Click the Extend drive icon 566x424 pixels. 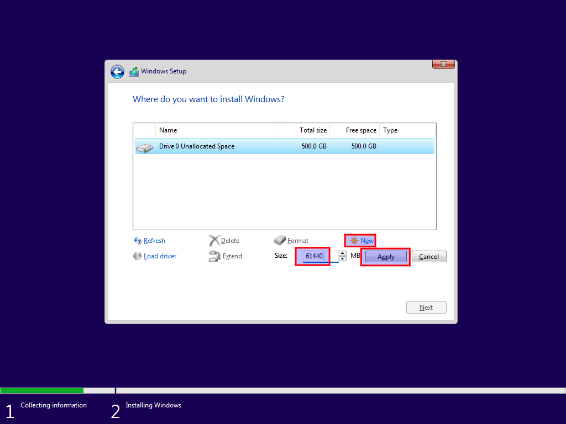[214, 256]
